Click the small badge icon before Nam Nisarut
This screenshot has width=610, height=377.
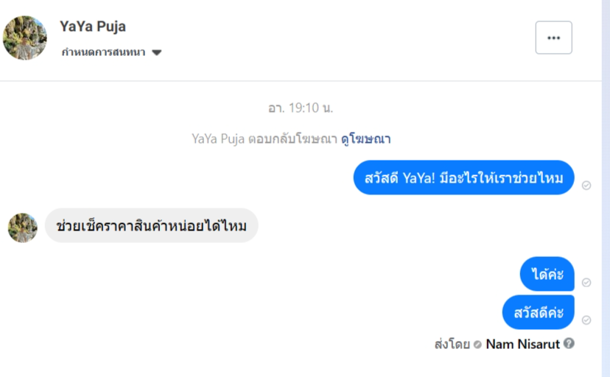pos(478,344)
